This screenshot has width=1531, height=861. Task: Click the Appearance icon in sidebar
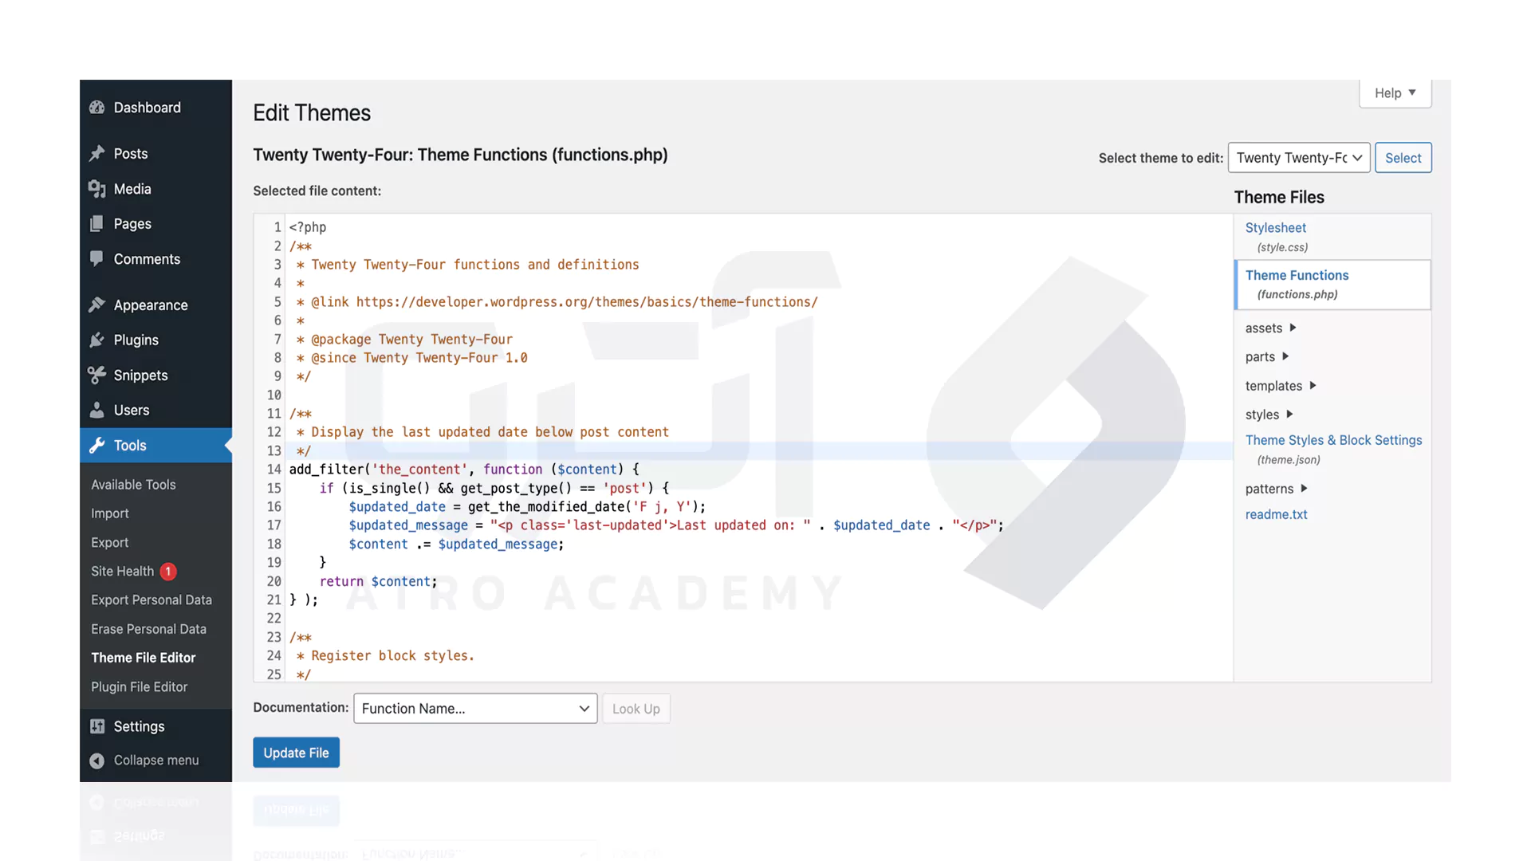[x=98, y=306]
